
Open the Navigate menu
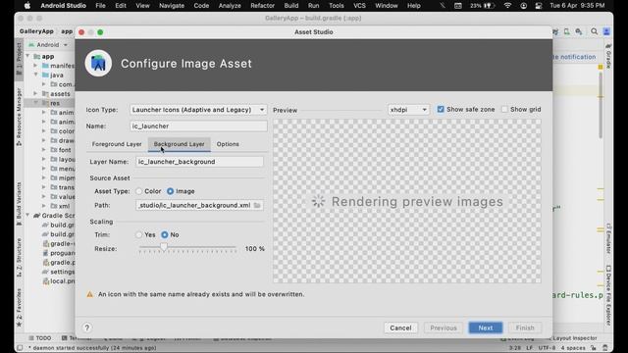point(172,6)
